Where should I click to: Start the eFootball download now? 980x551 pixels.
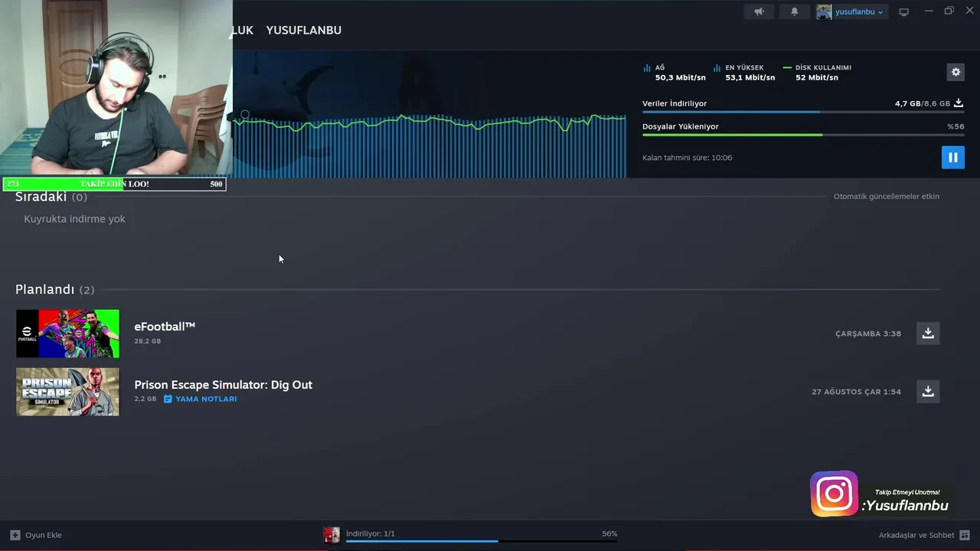click(x=928, y=333)
